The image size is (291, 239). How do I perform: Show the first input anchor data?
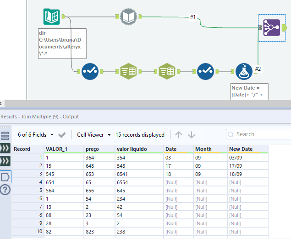pyautogui.click(x=5, y=148)
